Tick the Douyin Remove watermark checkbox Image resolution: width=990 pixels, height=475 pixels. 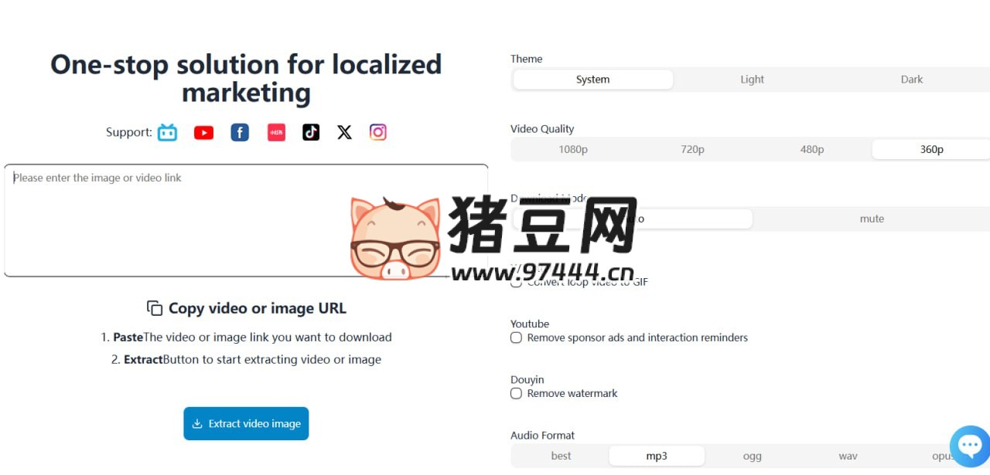click(x=516, y=393)
